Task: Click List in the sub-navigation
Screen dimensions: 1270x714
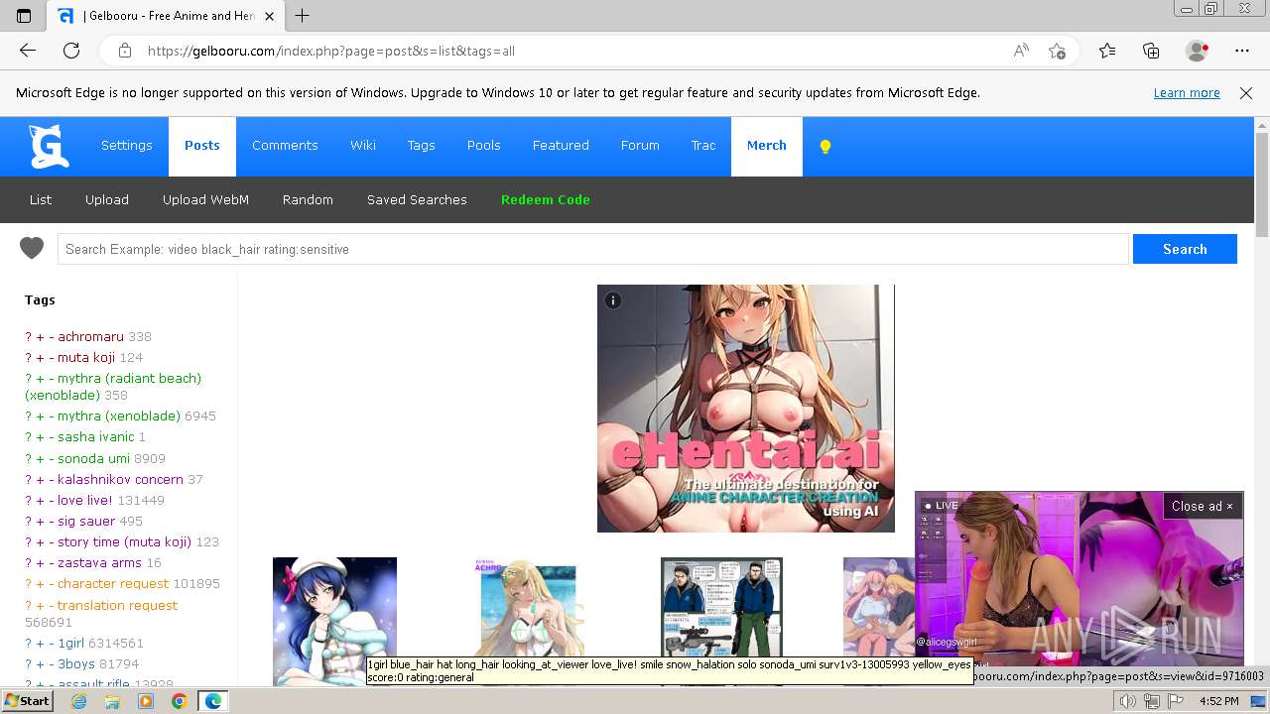Action: (41, 199)
